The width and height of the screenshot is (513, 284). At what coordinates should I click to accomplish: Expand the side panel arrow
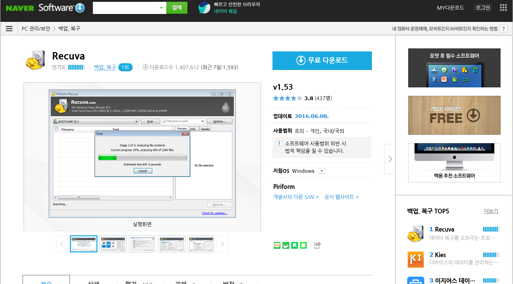tap(390, 159)
